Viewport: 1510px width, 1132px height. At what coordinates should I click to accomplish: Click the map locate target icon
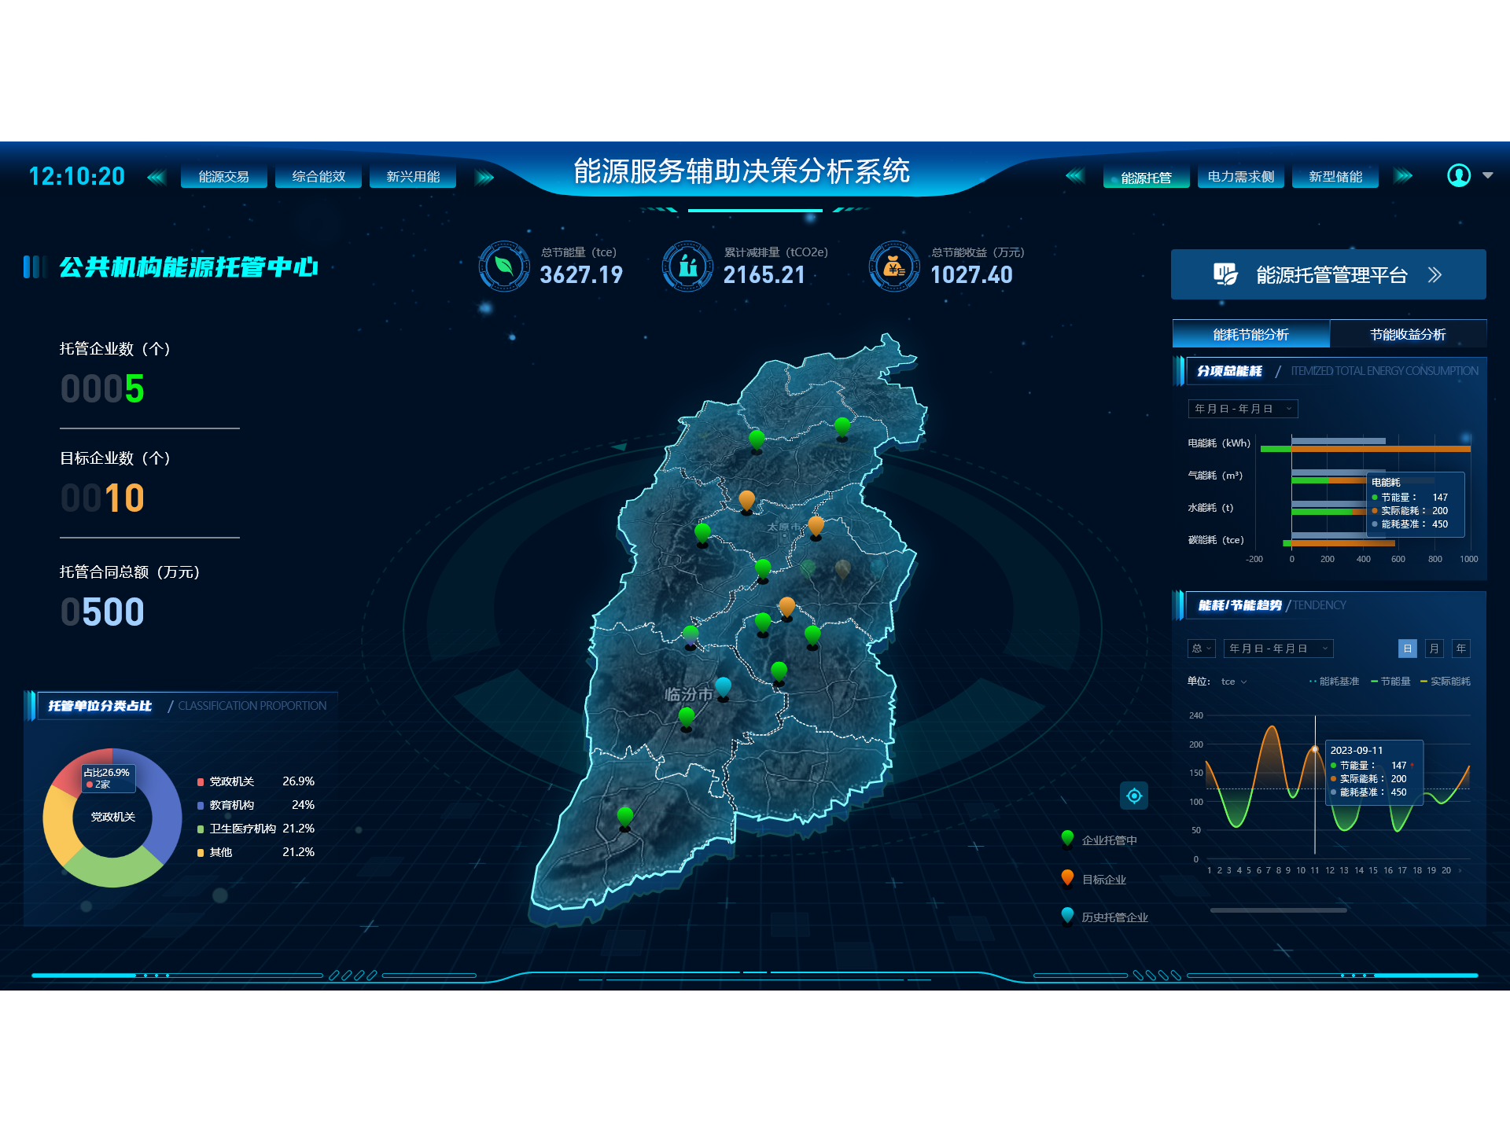point(1133,796)
